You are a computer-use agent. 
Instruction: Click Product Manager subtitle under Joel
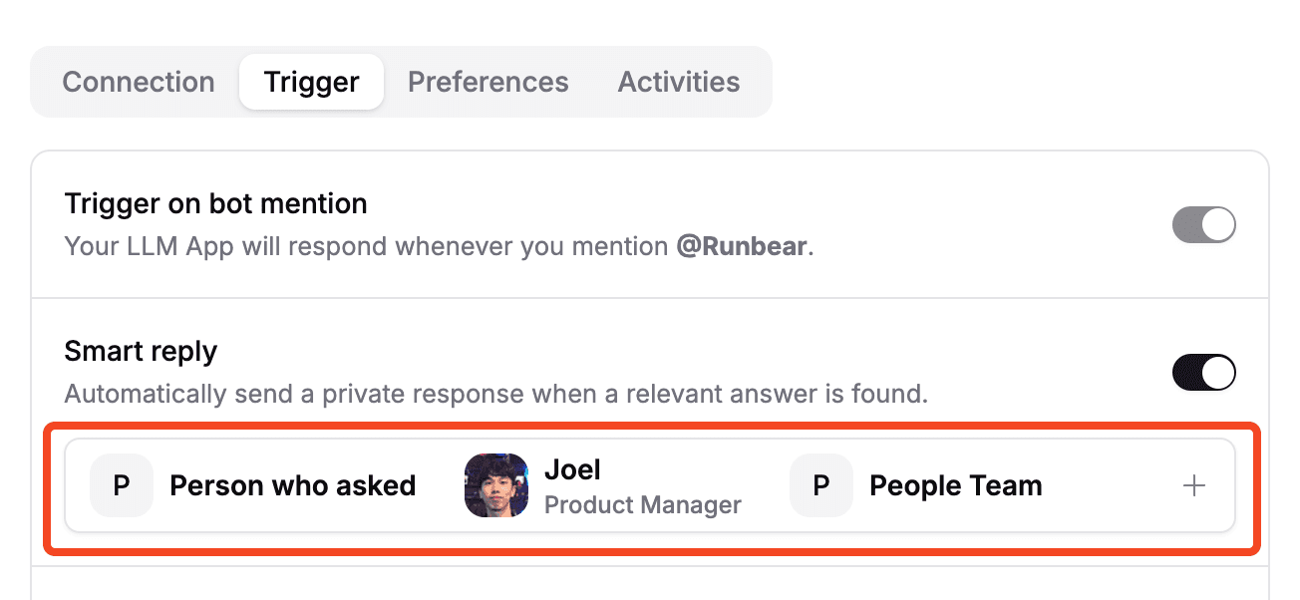click(x=642, y=505)
